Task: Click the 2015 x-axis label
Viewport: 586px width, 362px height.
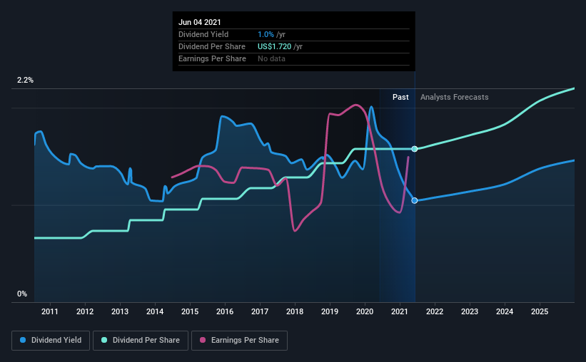Action: [x=190, y=311]
